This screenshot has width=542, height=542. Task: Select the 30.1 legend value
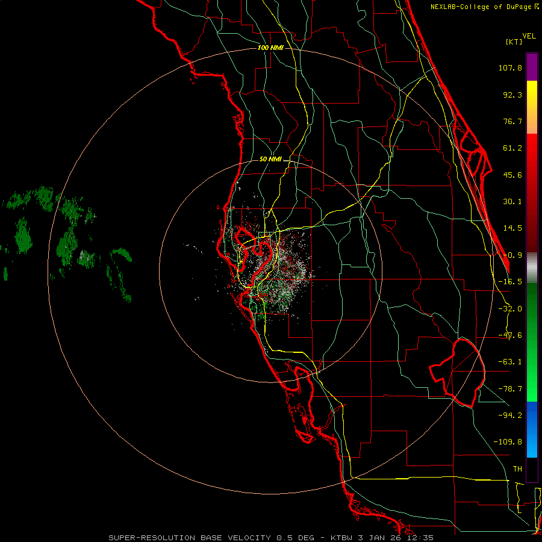coord(512,202)
